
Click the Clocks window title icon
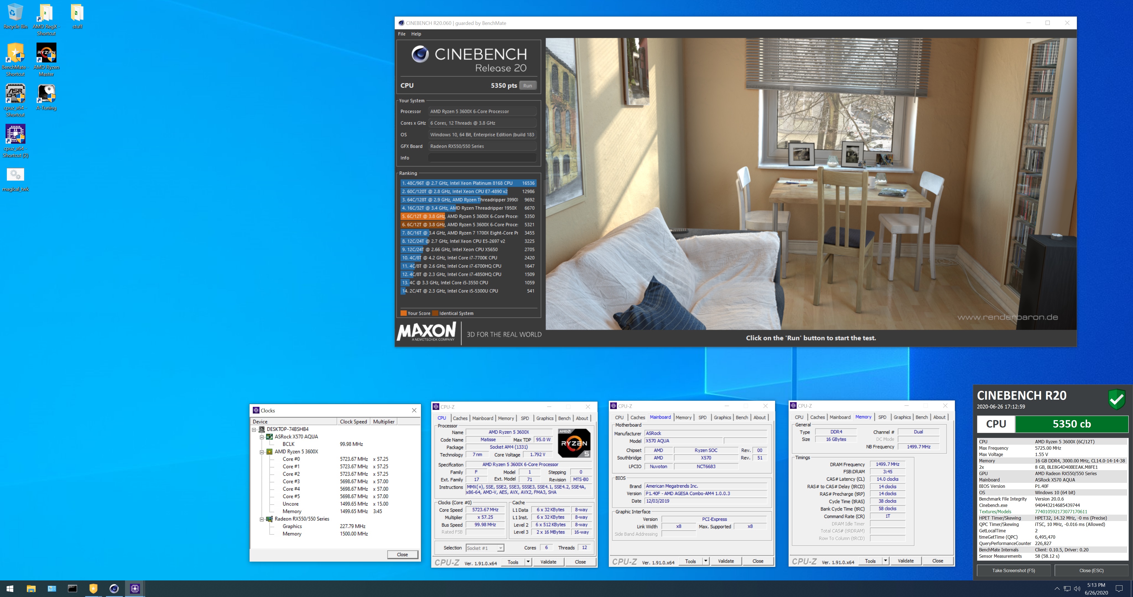point(256,410)
